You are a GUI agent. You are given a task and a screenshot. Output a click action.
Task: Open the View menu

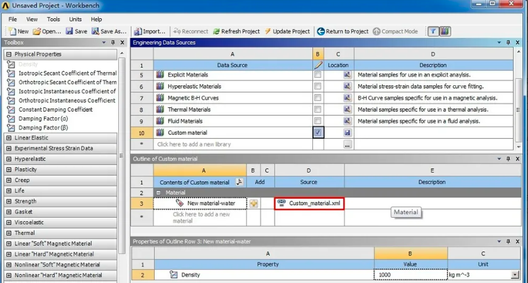point(32,19)
